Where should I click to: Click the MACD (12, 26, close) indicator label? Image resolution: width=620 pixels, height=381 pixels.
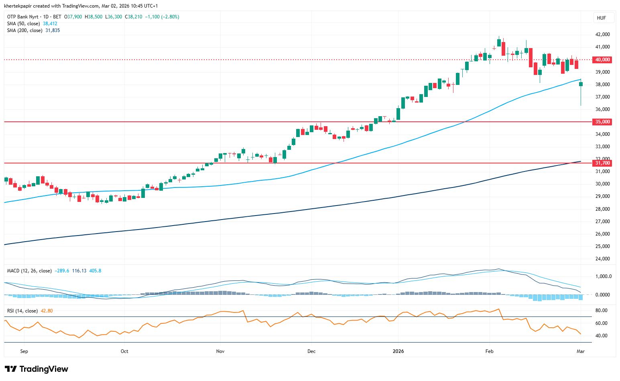(x=29, y=271)
